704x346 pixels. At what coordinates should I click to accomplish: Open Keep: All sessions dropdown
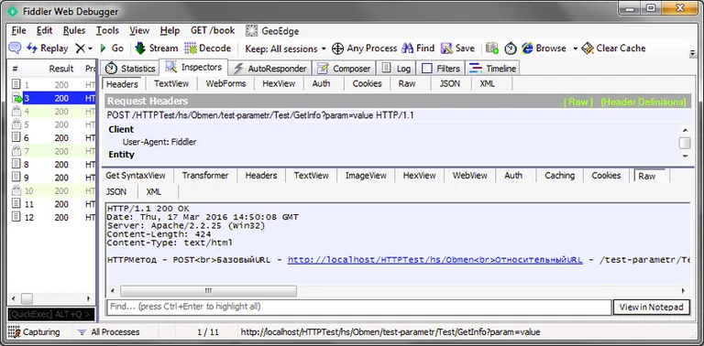286,49
